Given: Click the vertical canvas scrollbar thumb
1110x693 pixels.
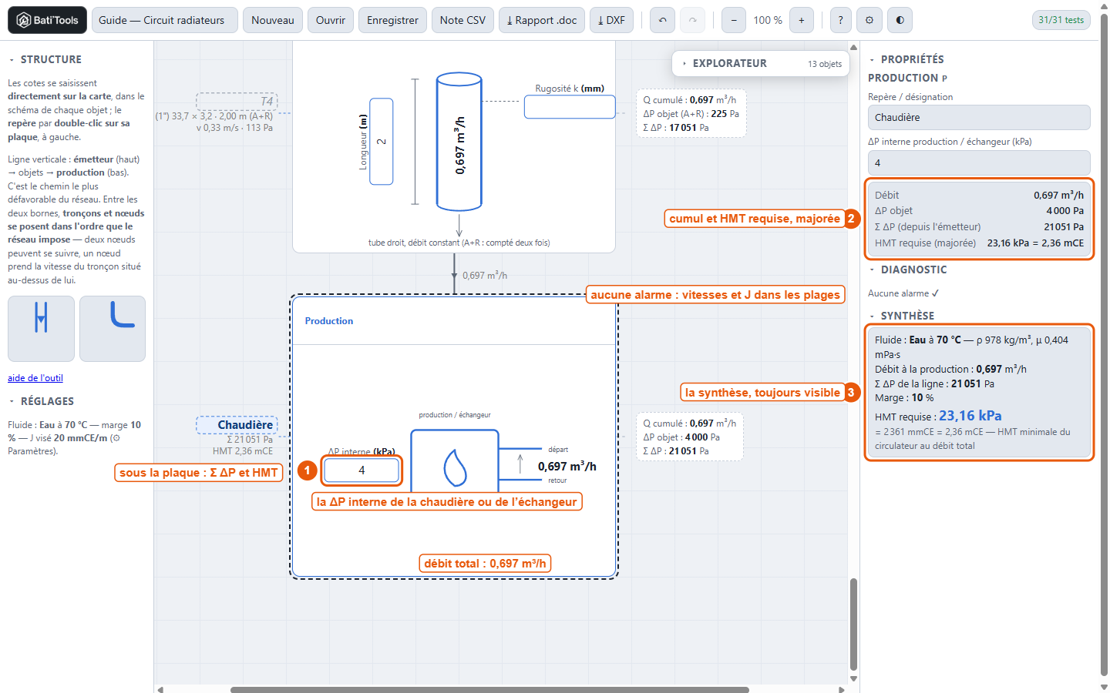Looking at the screenshot, I should tap(853, 624).
